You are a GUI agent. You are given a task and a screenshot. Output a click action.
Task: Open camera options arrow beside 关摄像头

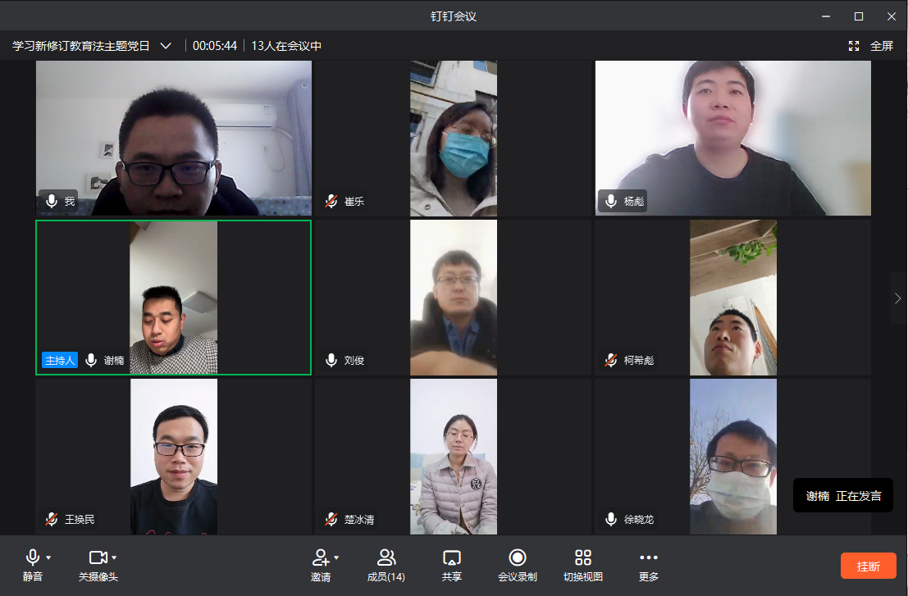[114, 557]
